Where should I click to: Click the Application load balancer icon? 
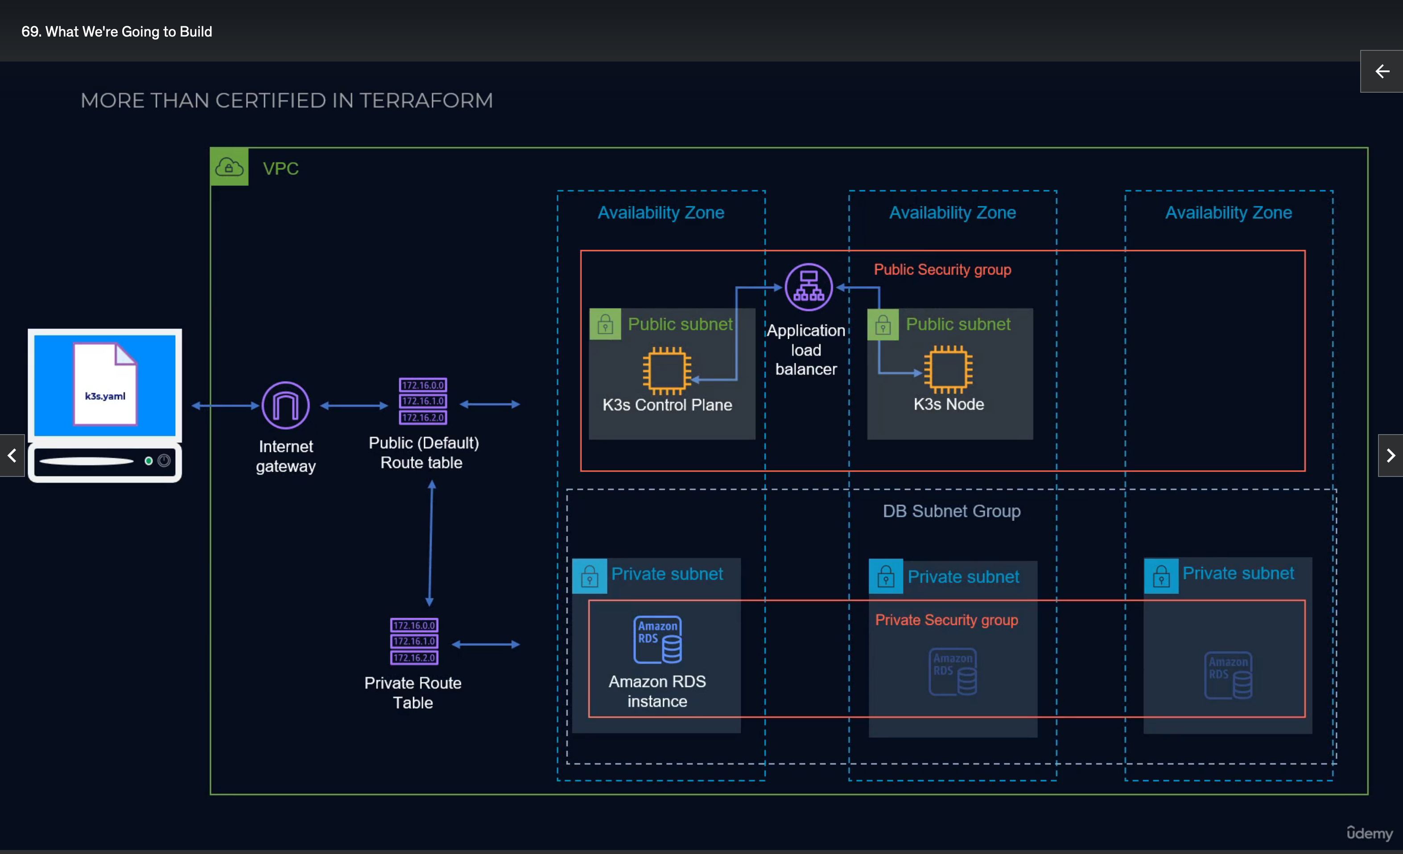[809, 287]
